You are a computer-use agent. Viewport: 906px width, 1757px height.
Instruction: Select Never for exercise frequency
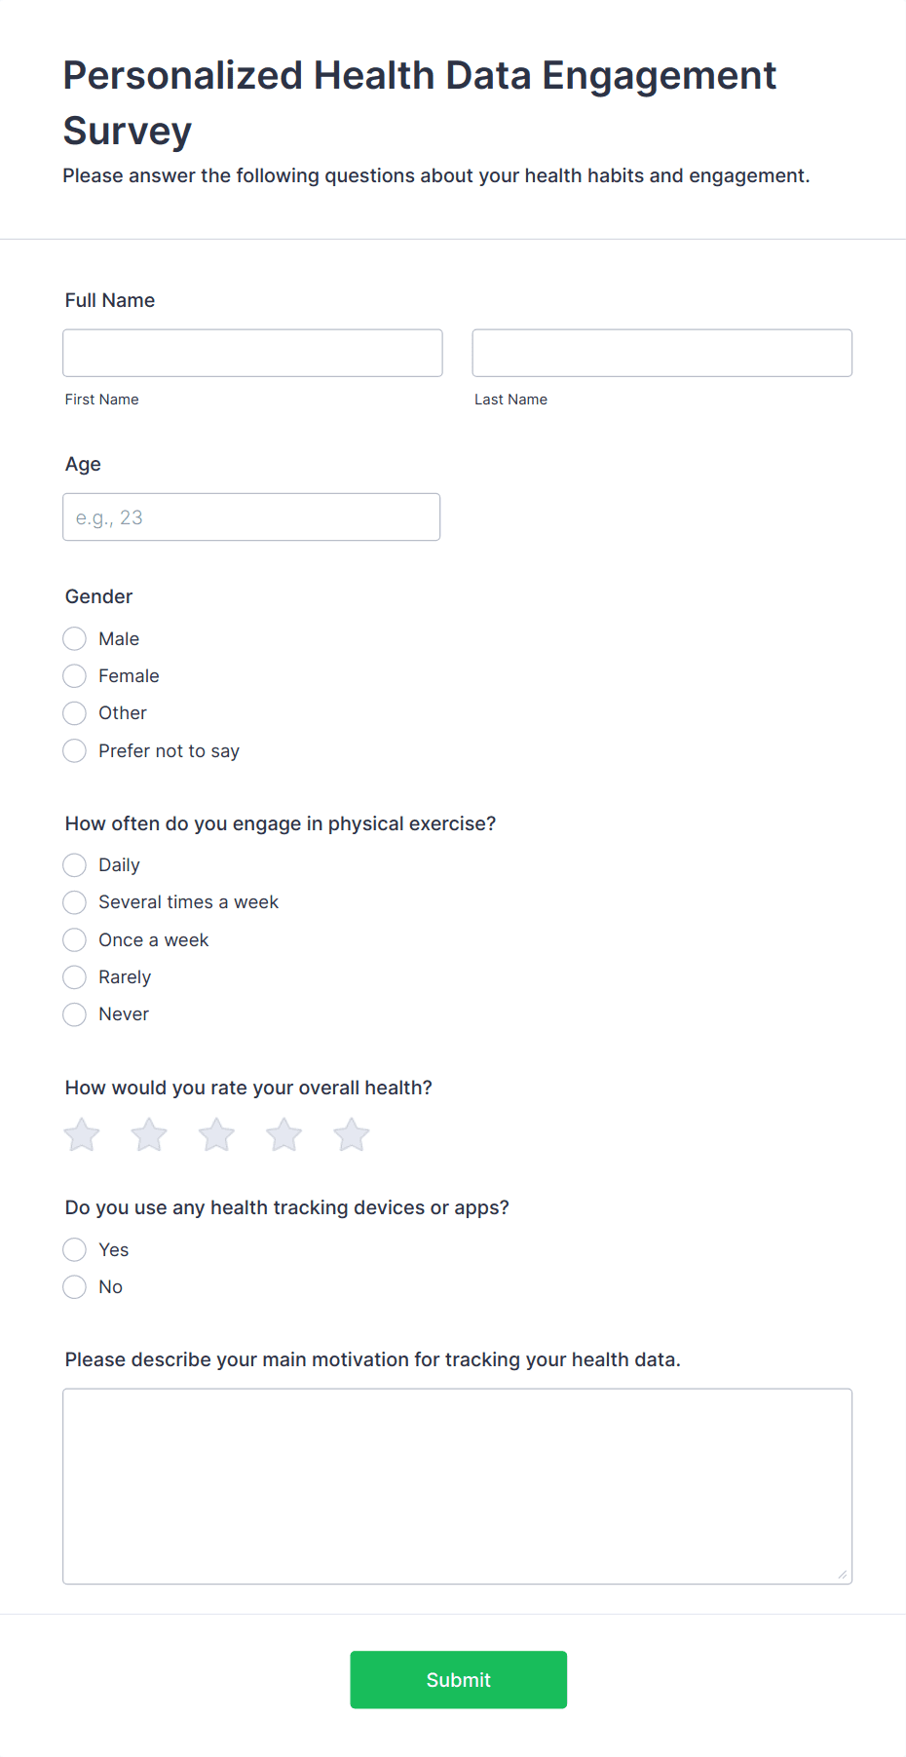[75, 1014]
